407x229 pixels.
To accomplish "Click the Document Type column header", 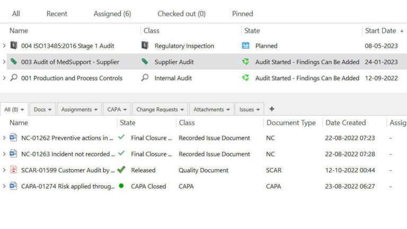I will [291, 122].
